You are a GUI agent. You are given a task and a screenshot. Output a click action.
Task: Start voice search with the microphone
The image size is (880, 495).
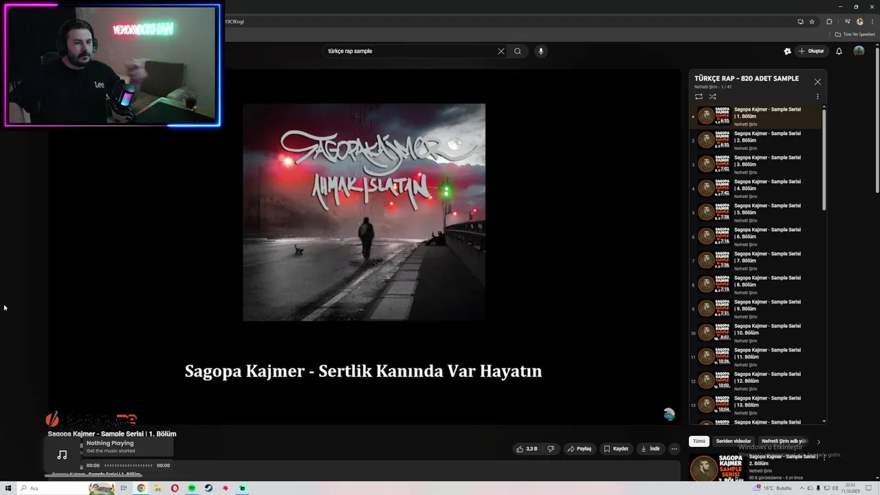540,51
